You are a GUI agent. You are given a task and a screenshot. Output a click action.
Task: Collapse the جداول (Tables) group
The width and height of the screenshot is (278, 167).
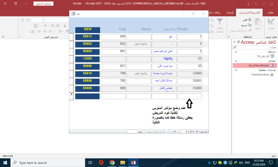236,52
